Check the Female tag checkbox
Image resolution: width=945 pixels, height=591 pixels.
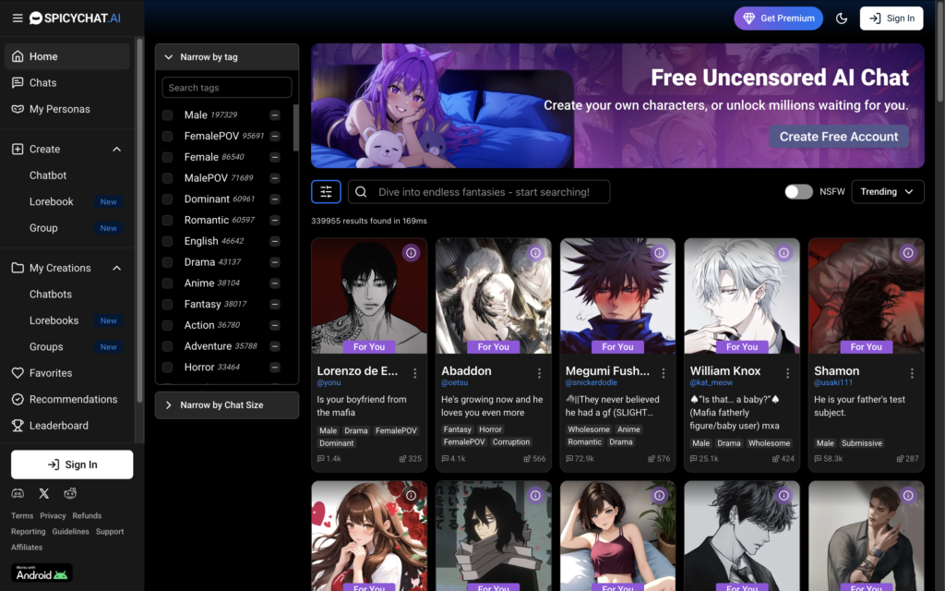point(168,157)
